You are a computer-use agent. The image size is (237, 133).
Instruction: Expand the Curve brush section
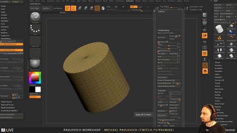[3, 9]
